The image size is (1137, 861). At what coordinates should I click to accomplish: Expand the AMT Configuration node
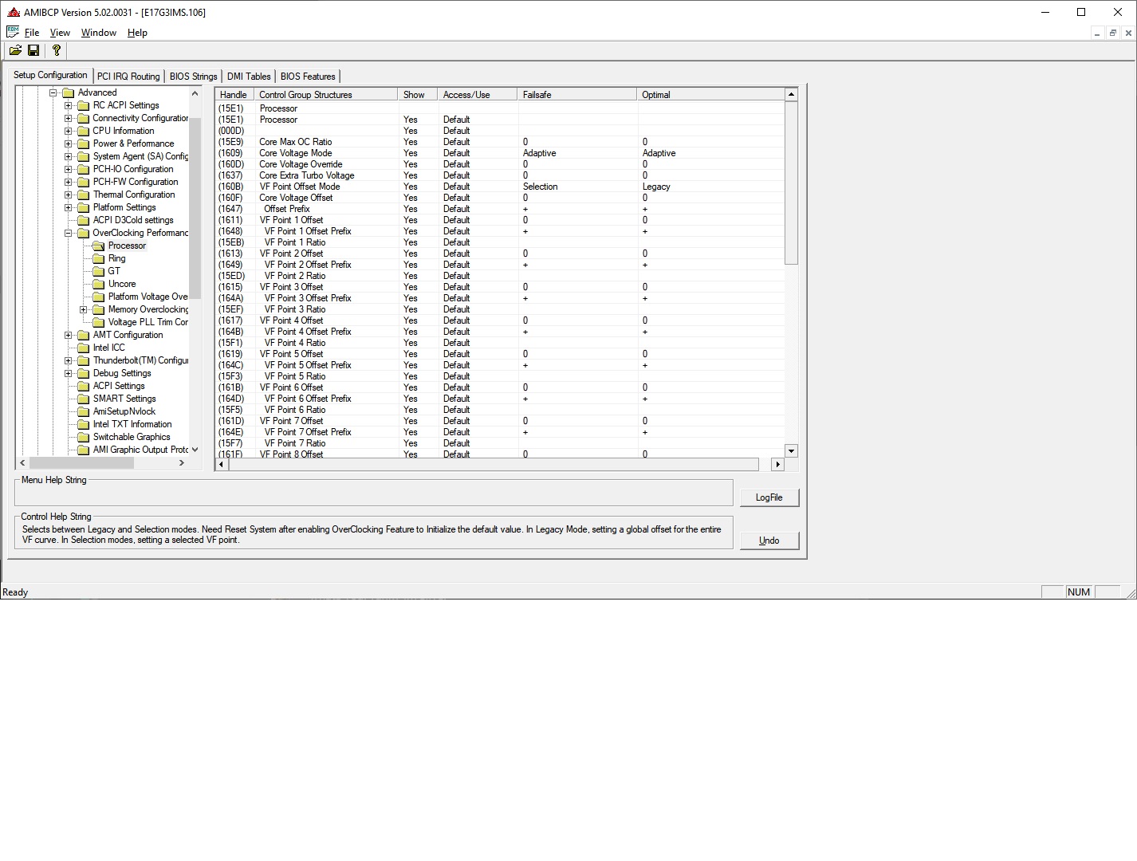click(69, 335)
